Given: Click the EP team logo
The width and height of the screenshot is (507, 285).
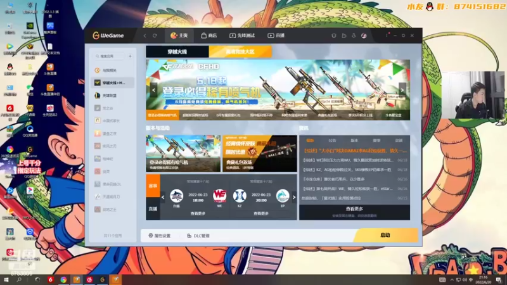Looking at the screenshot, I should (x=283, y=196).
